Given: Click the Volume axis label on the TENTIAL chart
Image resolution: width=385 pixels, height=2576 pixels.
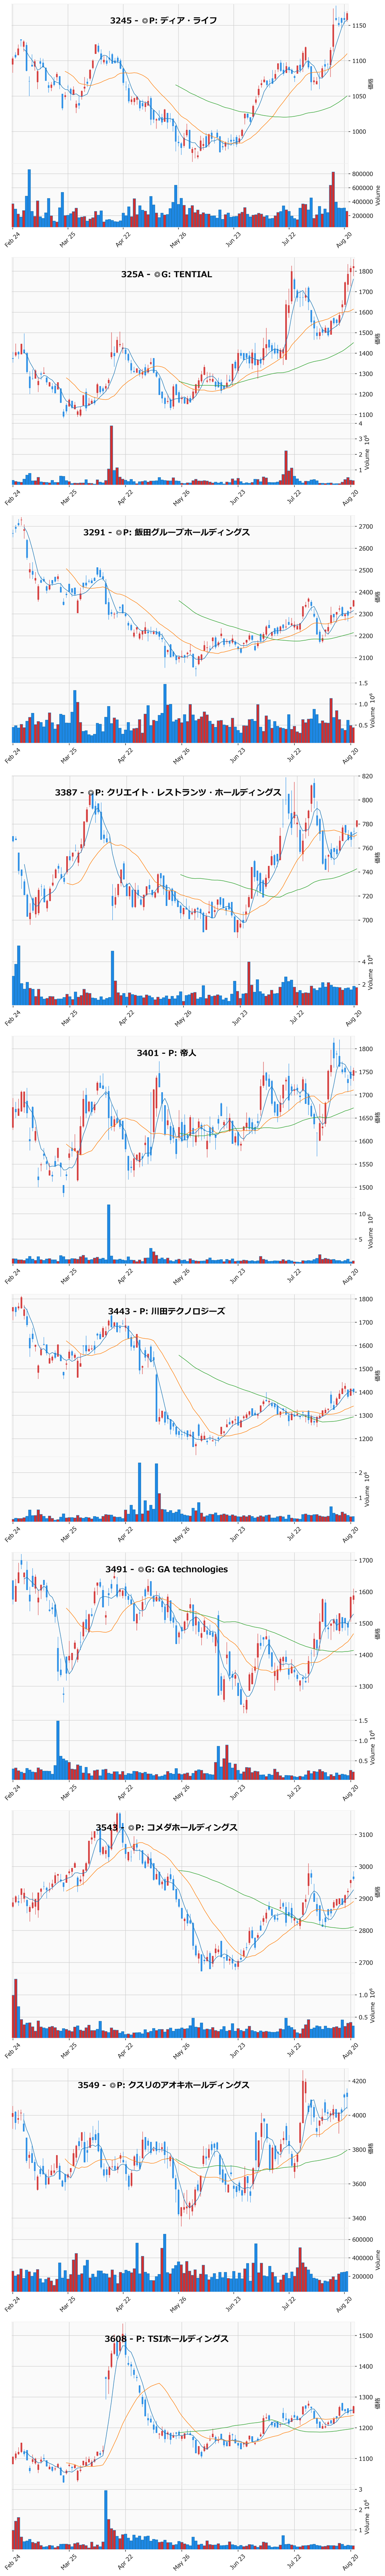Looking at the screenshot, I should pyautogui.click(x=367, y=453).
